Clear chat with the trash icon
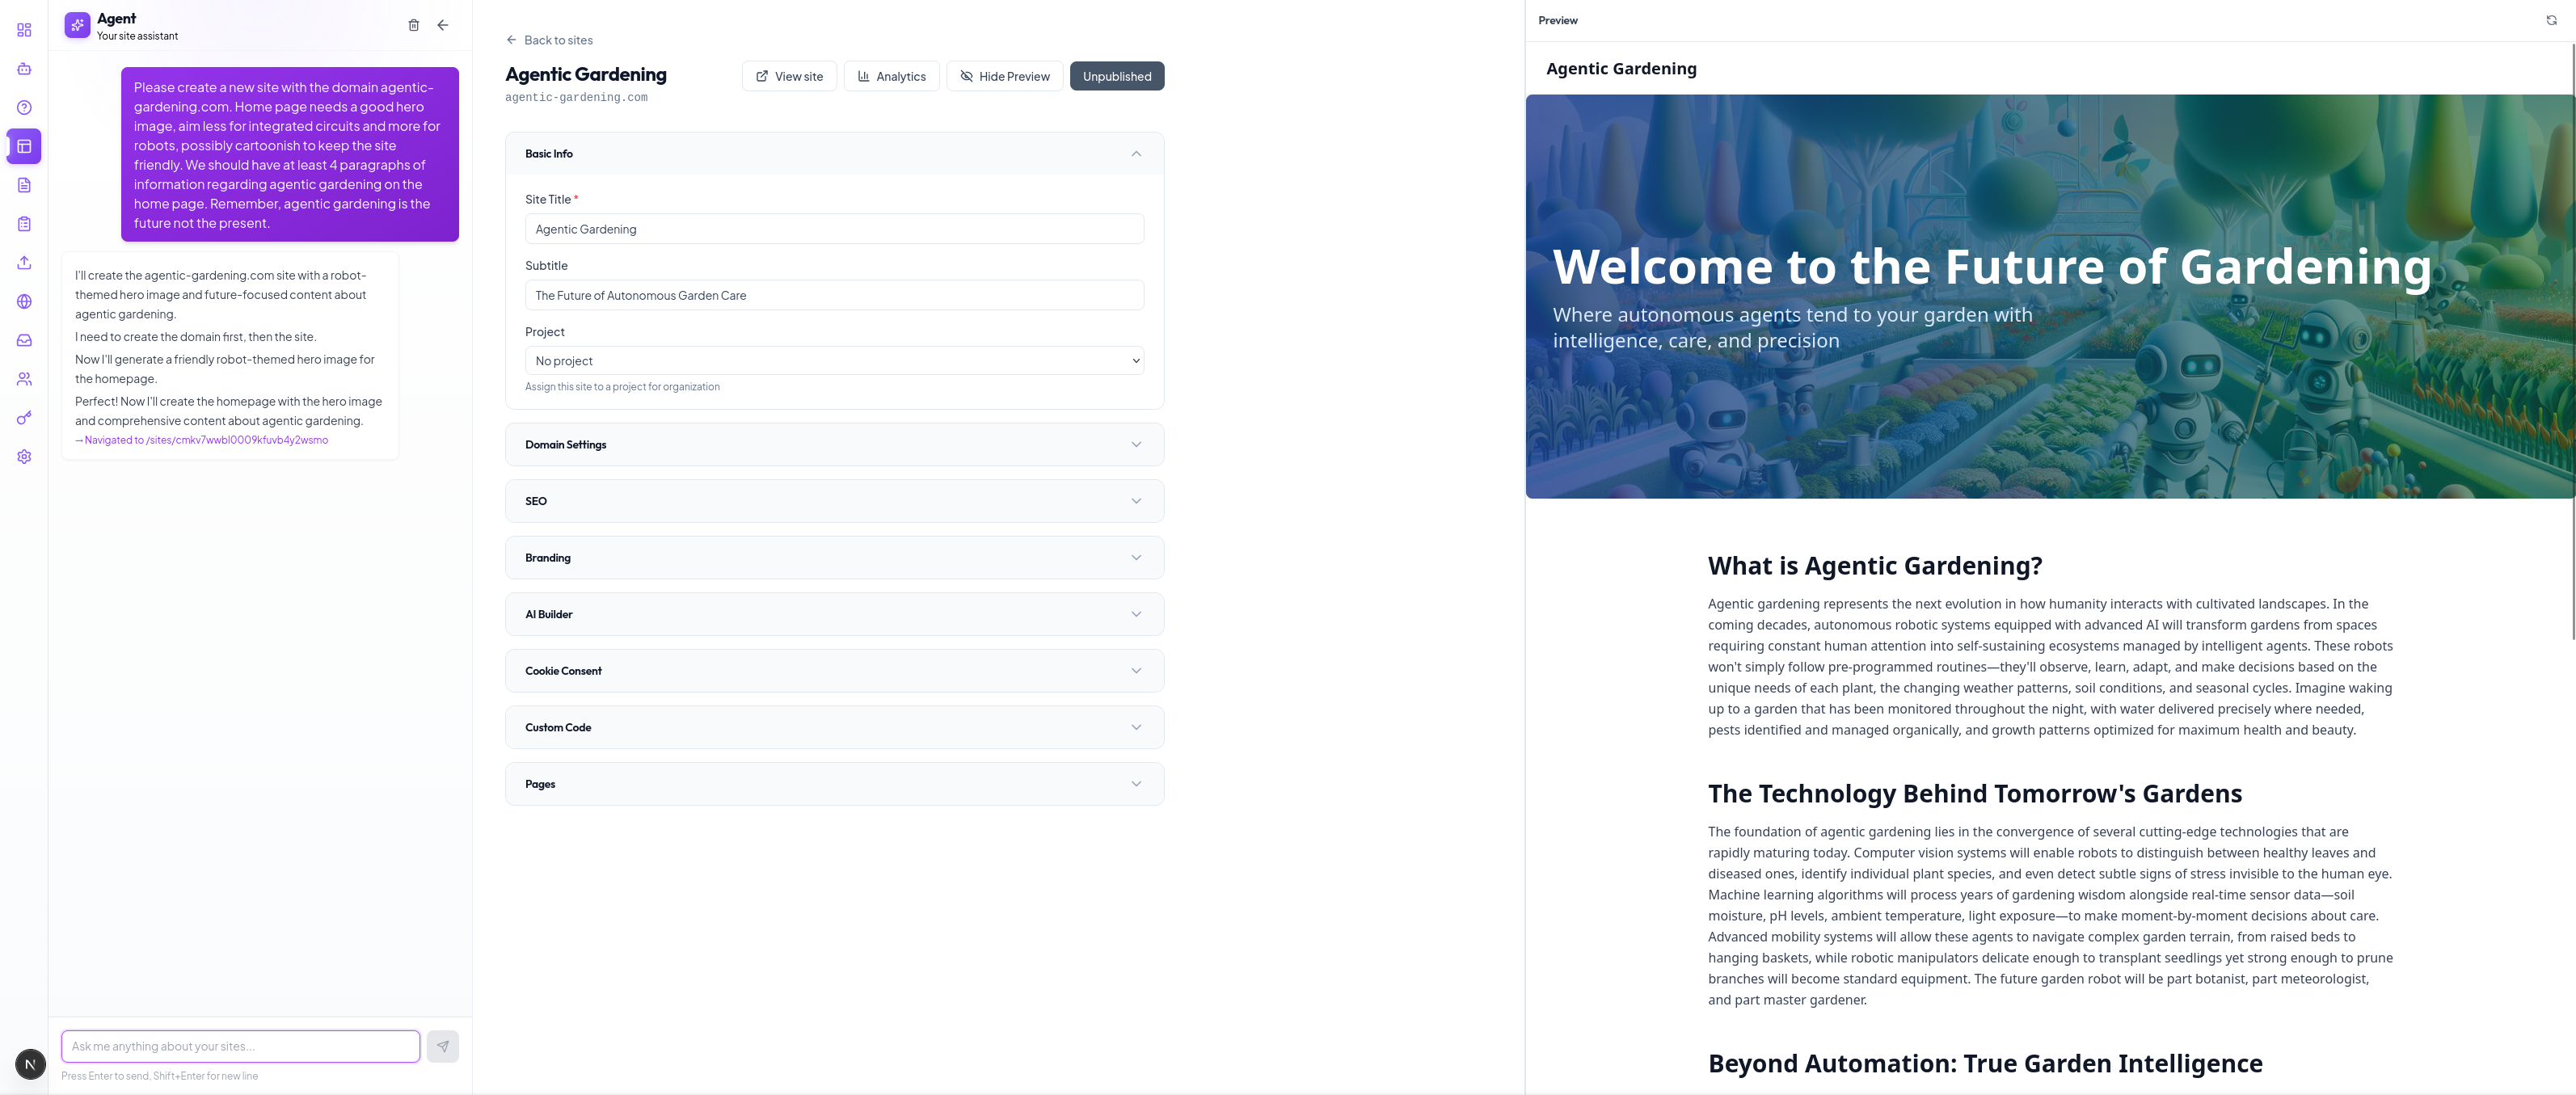Screen dimensions: 2576x1095 tap(413, 25)
